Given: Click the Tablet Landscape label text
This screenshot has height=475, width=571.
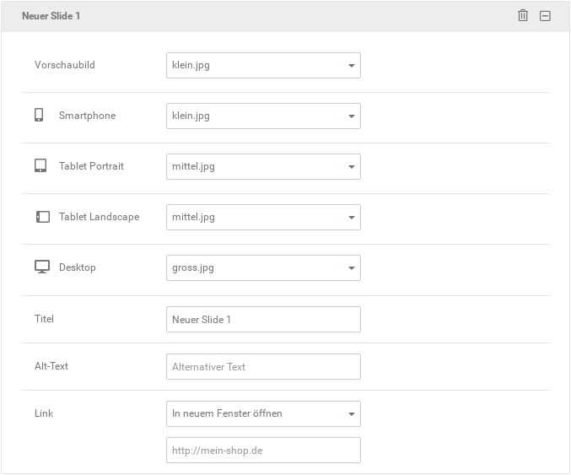Looking at the screenshot, I should coord(99,217).
